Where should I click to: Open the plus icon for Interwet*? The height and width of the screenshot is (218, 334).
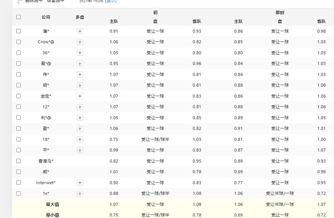click(x=80, y=183)
